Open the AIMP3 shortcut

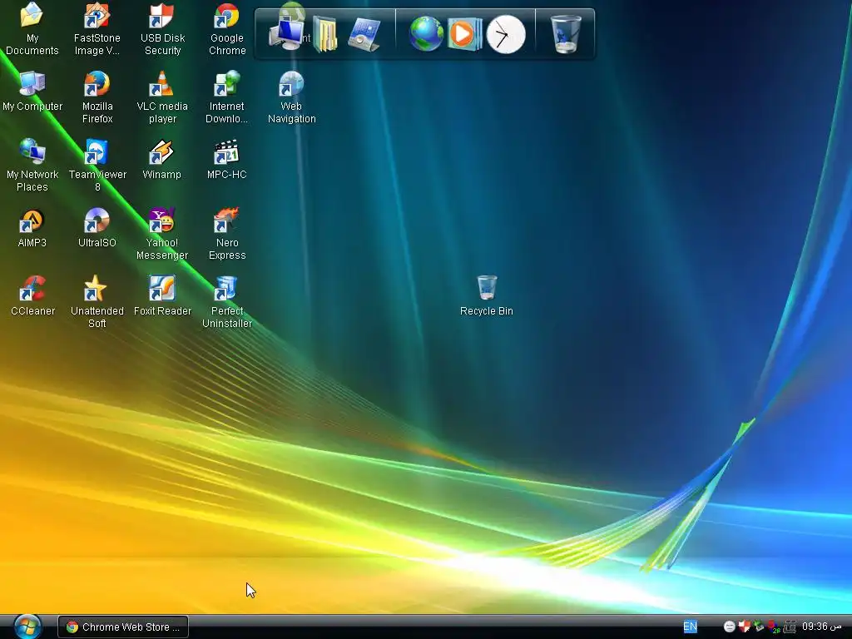click(32, 227)
